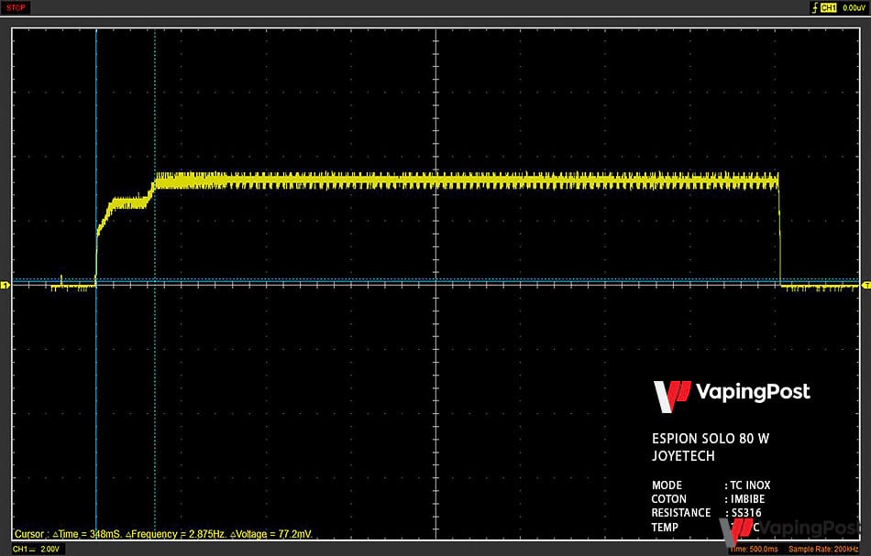Click the Sample Rate 200kHz readout
Image resolution: width=871 pixels, height=556 pixels.
coord(823,550)
